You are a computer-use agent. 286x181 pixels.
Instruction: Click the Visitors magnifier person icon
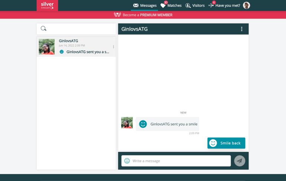pos(188,6)
